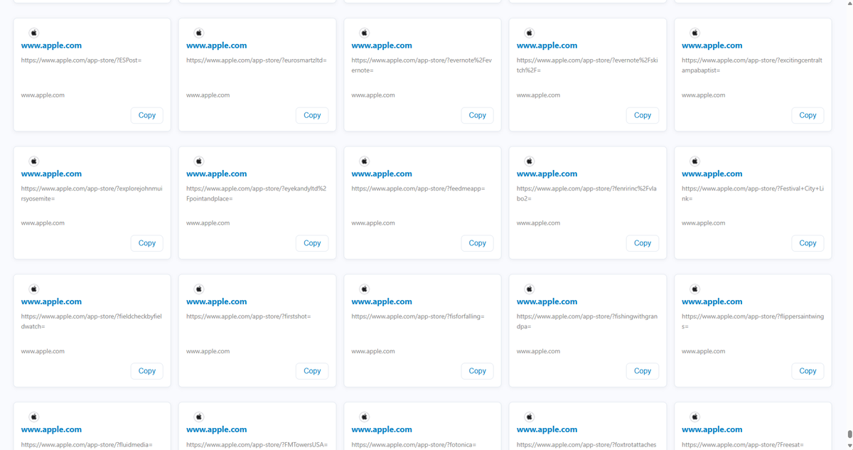Click the Apple logo on the explorejohnmuirsyosemite card
Screen dimensions: 853x450
pyautogui.click(x=33, y=161)
